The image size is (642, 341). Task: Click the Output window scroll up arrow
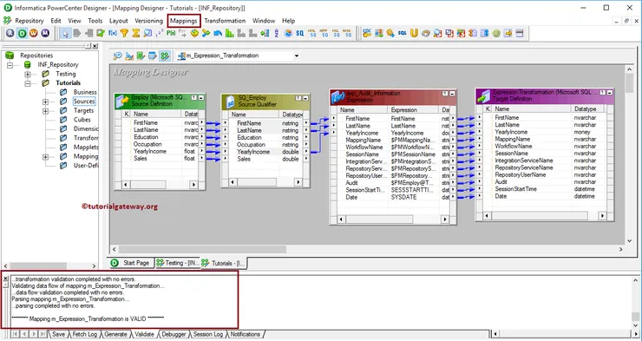tap(635, 281)
